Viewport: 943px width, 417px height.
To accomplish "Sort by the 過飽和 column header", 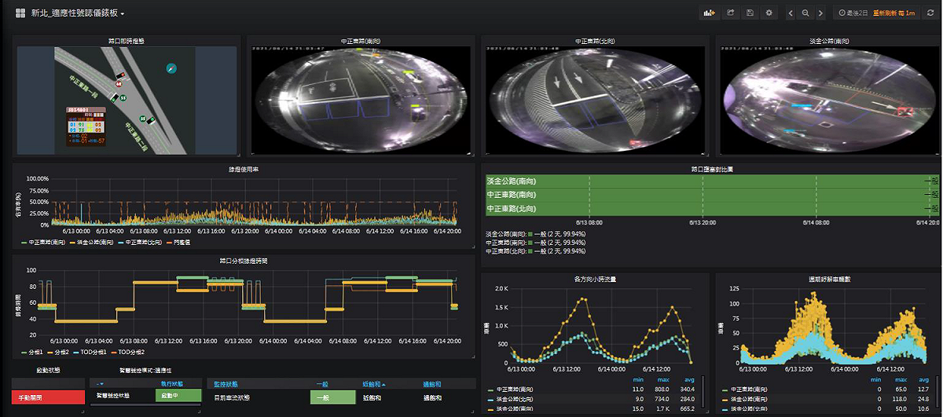I will [x=432, y=383].
